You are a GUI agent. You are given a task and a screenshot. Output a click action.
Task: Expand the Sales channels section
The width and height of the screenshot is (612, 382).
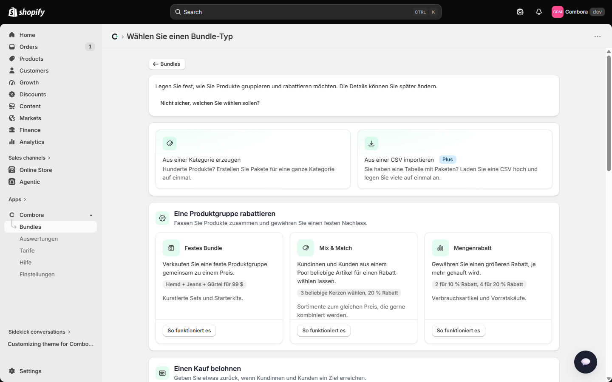[29, 158]
